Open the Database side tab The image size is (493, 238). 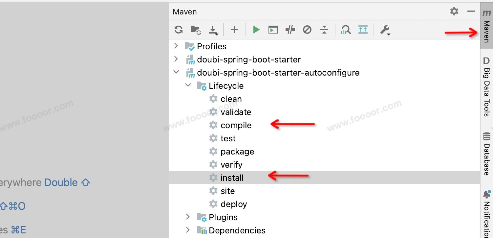(x=487, y=154)
